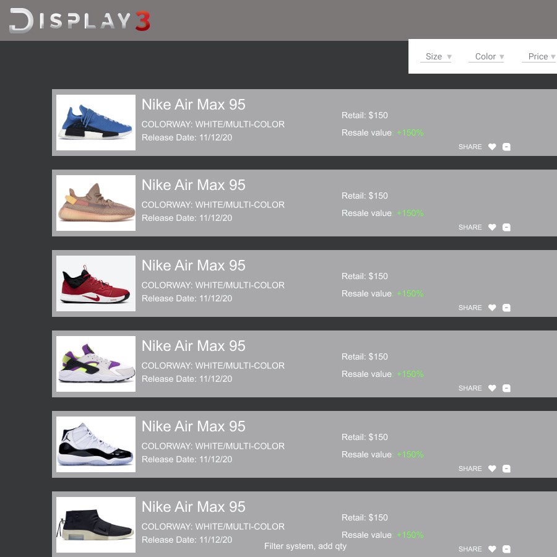Open the Price filter dropdown

542,56
